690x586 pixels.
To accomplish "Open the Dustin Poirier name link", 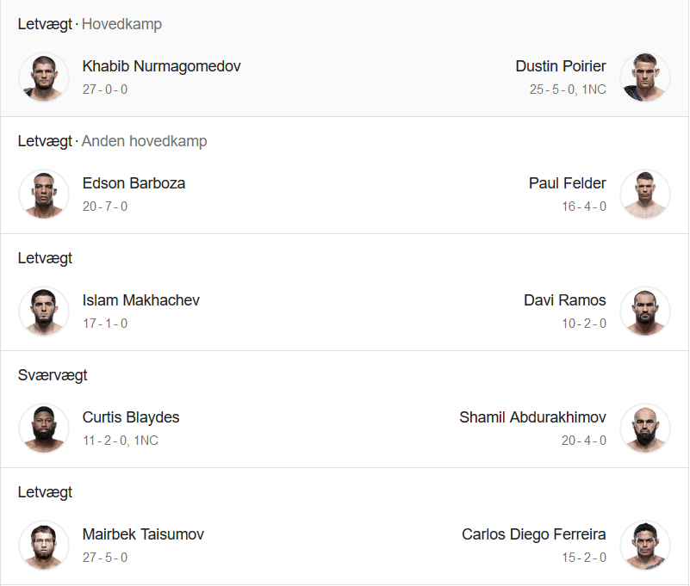I will pos(561,66).
